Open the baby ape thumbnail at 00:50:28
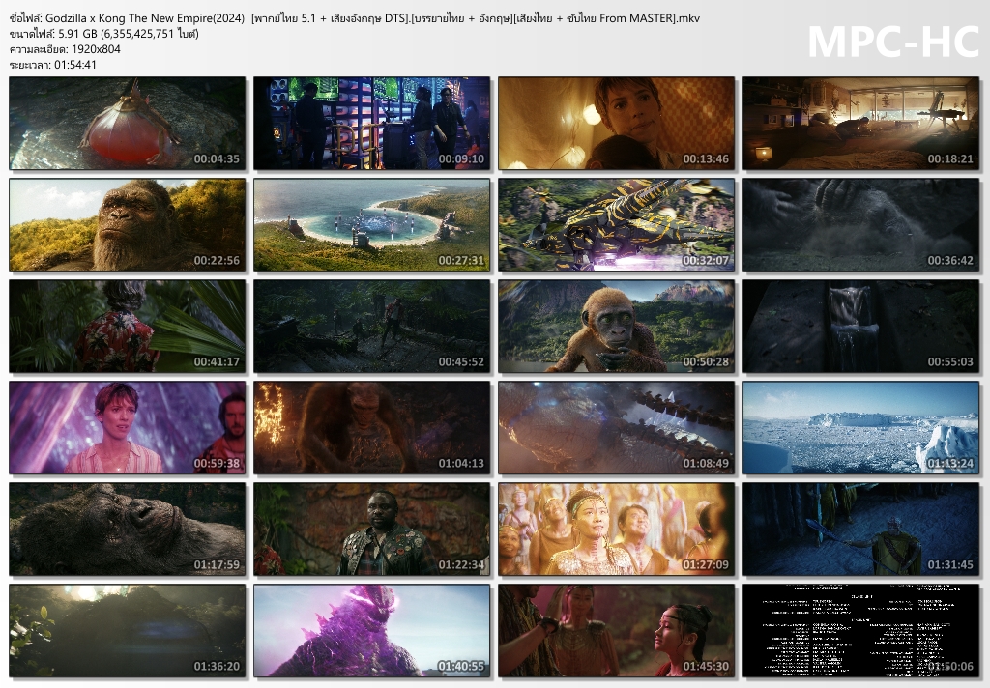990x688 pixels. coord(617,326)
